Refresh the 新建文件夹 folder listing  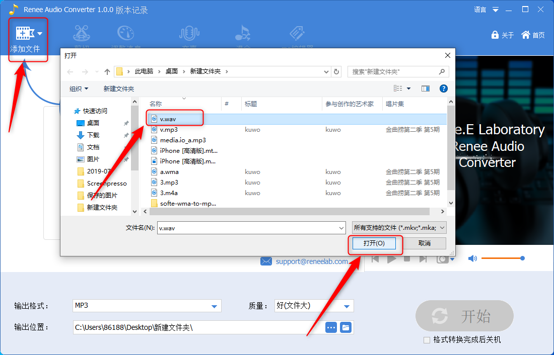click(336, 71)
